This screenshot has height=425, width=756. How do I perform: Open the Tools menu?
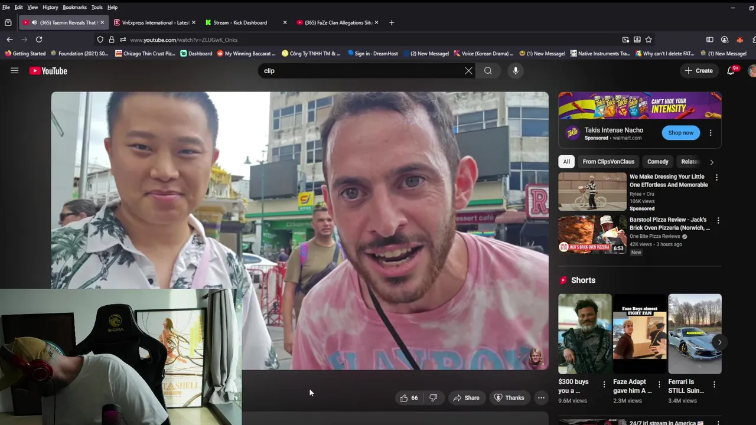97,7
